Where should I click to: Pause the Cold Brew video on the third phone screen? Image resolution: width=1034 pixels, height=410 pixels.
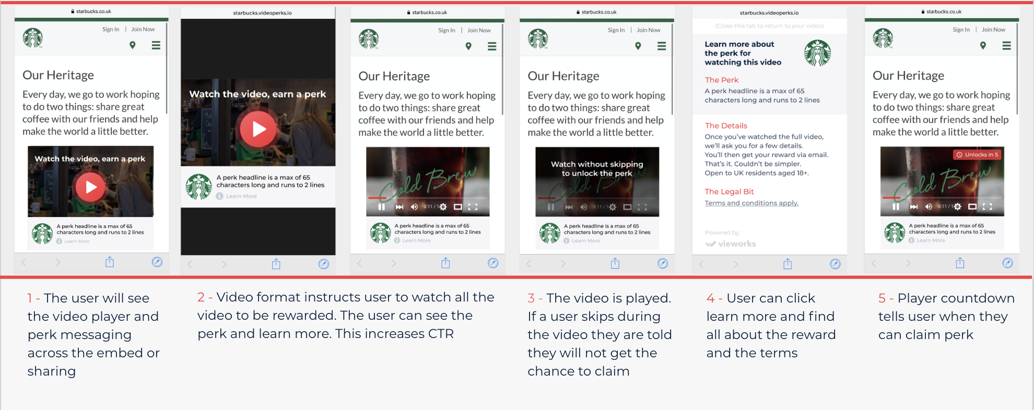click(x=382, y=207)
